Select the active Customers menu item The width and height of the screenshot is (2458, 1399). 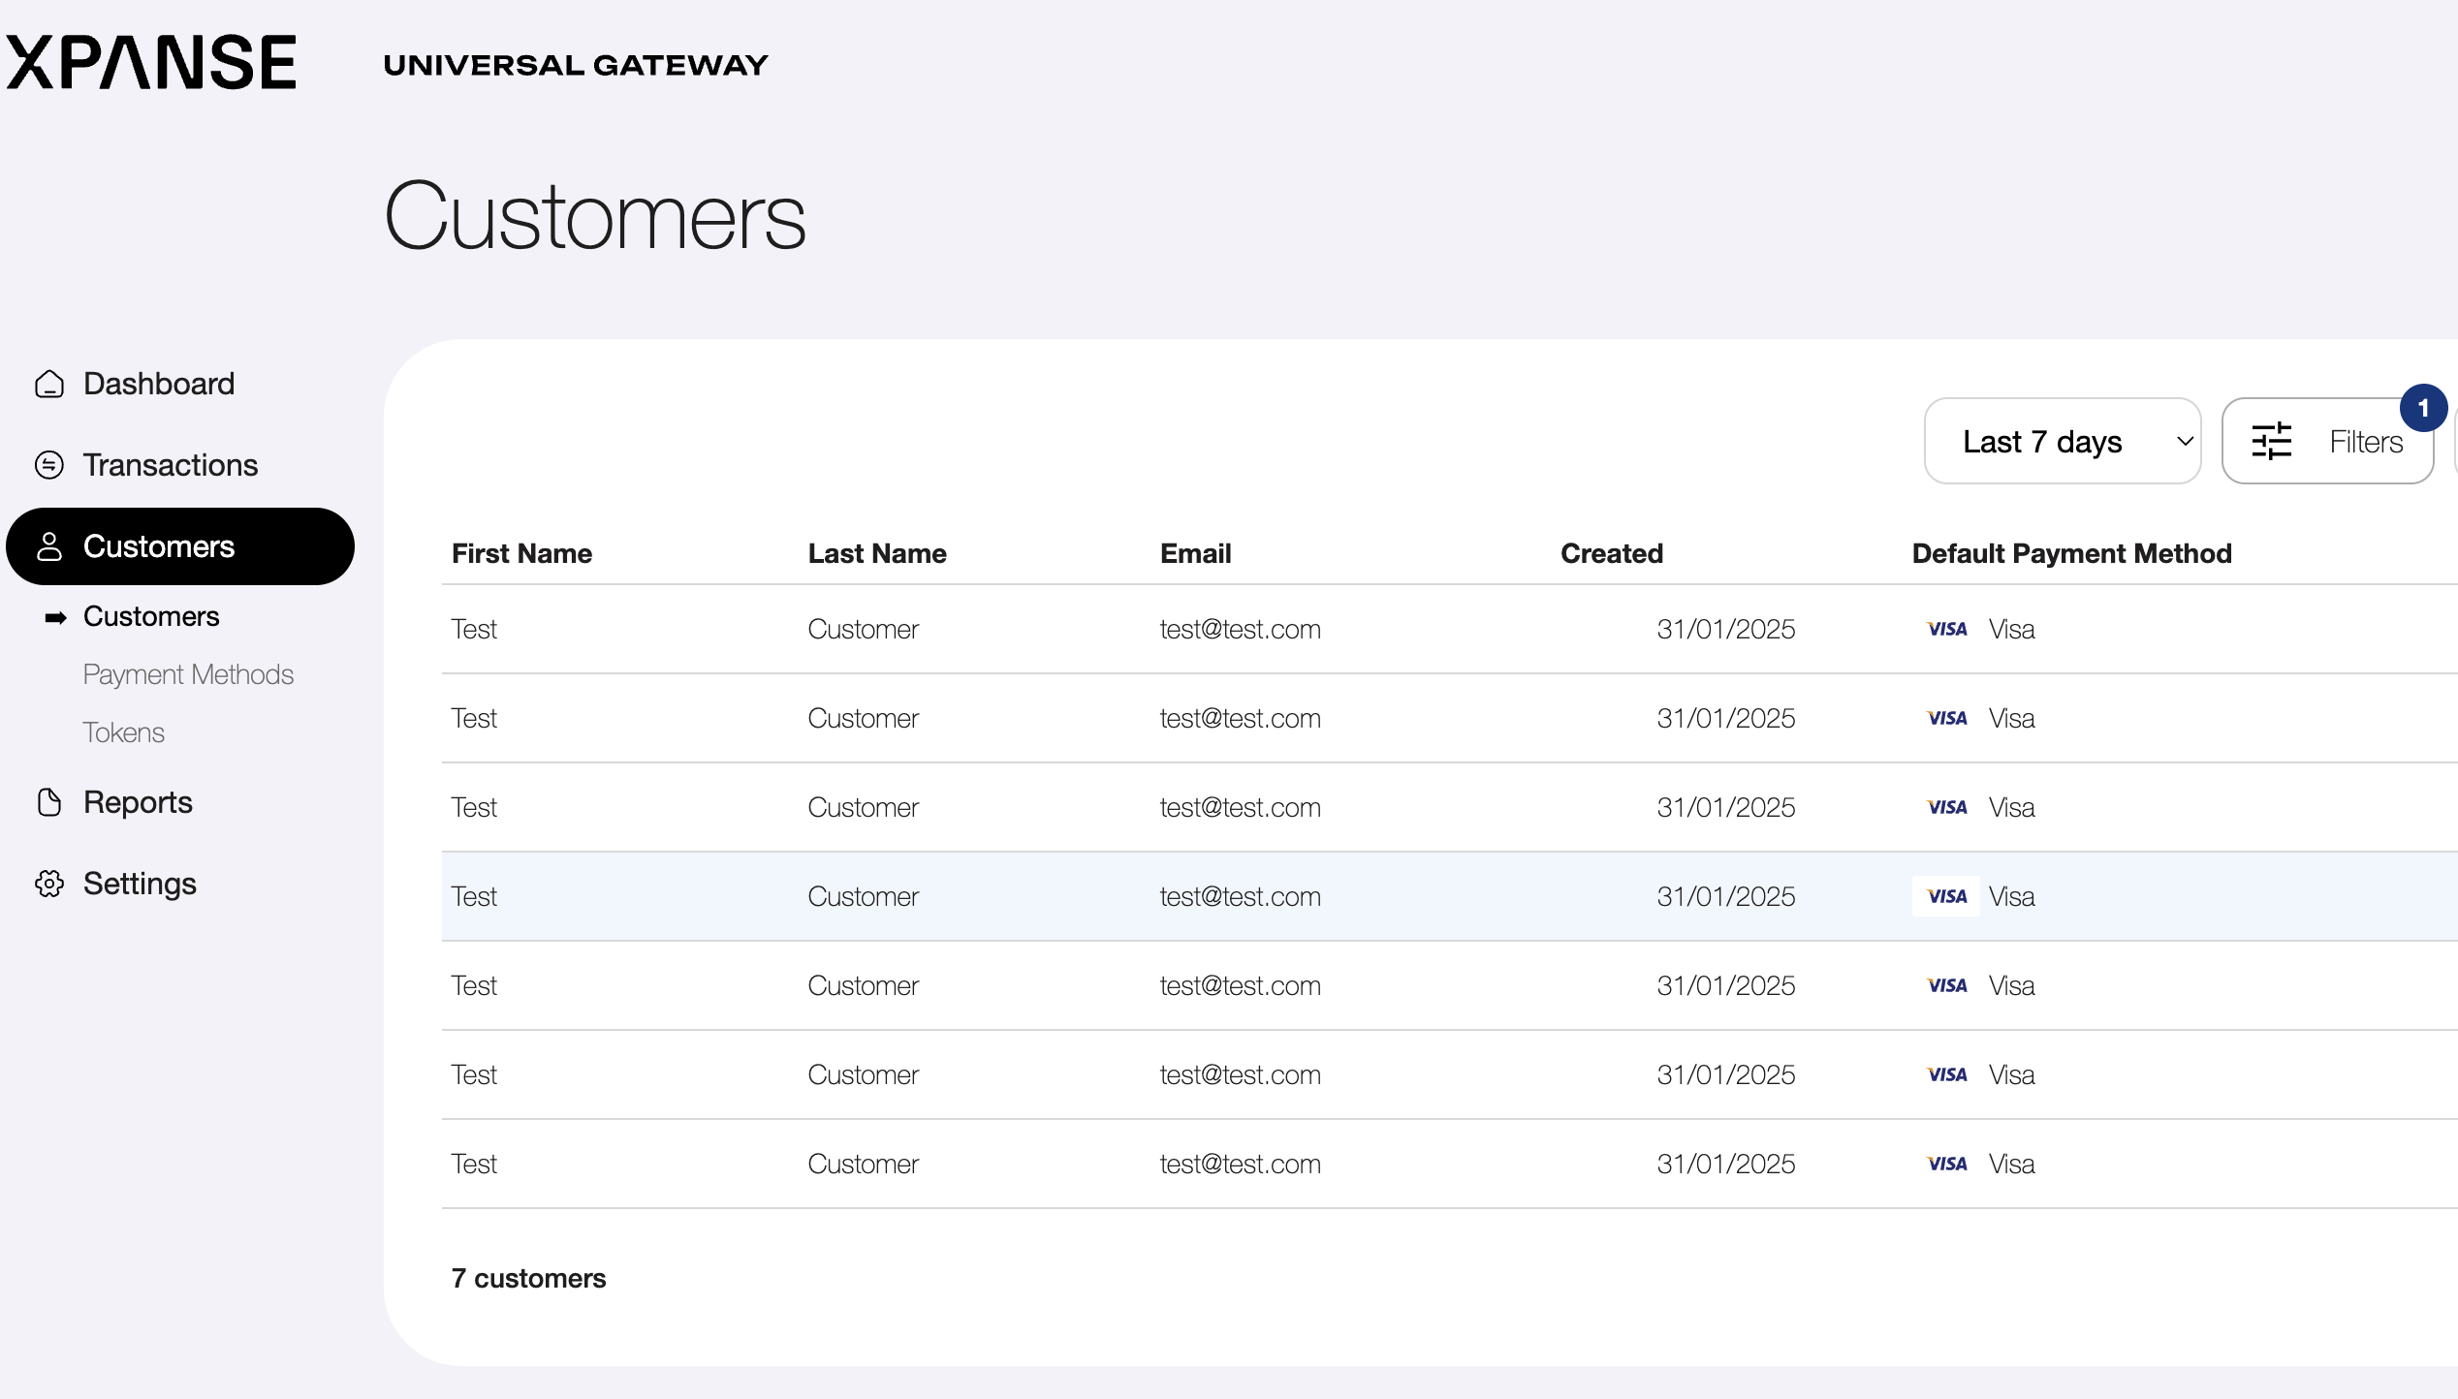click(180, 546)
